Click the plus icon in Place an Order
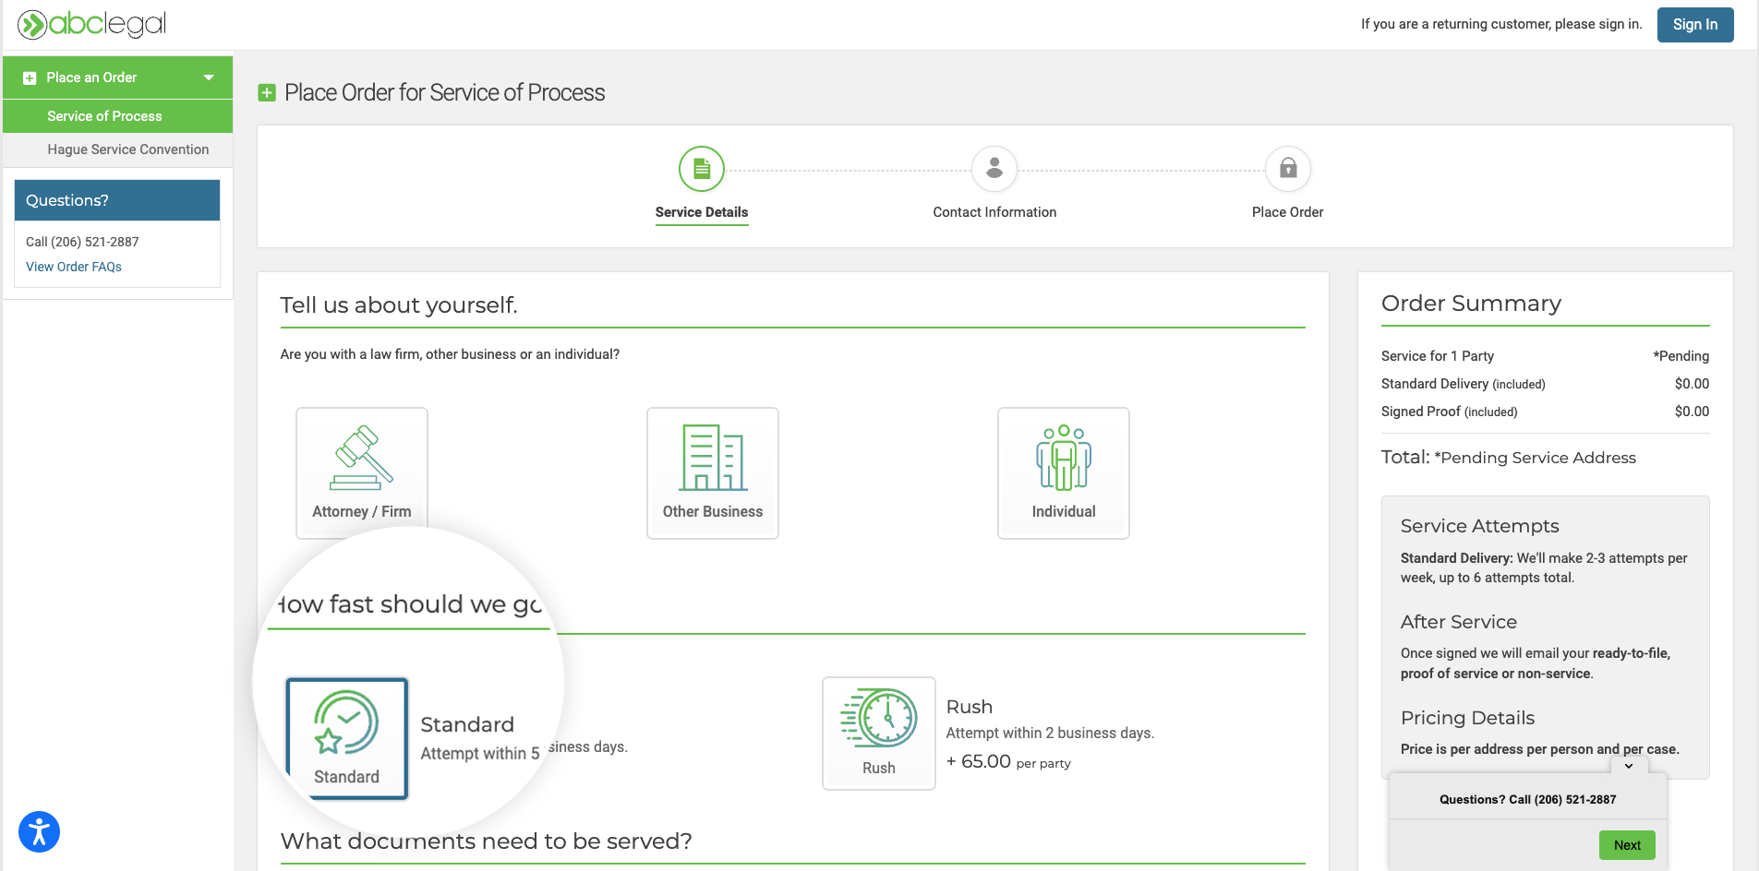The height and width of the screenshot is (871, 1759). (30, 78)
